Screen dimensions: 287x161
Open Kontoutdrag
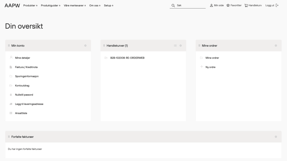22,86
